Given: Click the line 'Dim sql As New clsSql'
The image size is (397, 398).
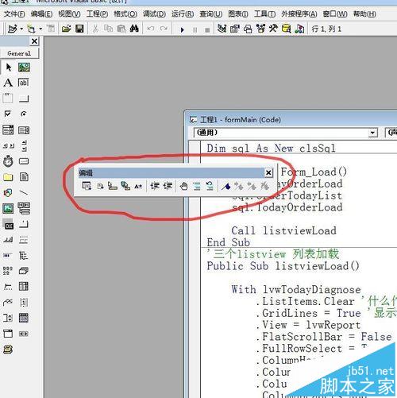Looking at the screenshot, I should point(272,148).
